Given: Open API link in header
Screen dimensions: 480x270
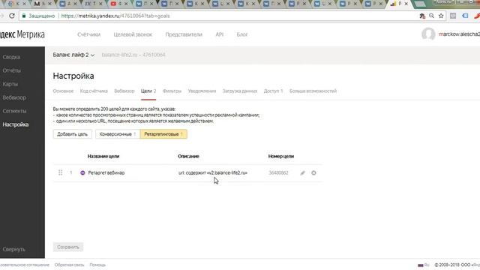Looking at the screenshot, I should (x=220, y=34).
